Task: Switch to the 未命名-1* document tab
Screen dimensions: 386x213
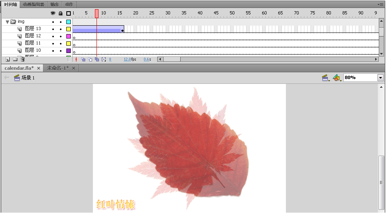Action: (x=57, y=68)
